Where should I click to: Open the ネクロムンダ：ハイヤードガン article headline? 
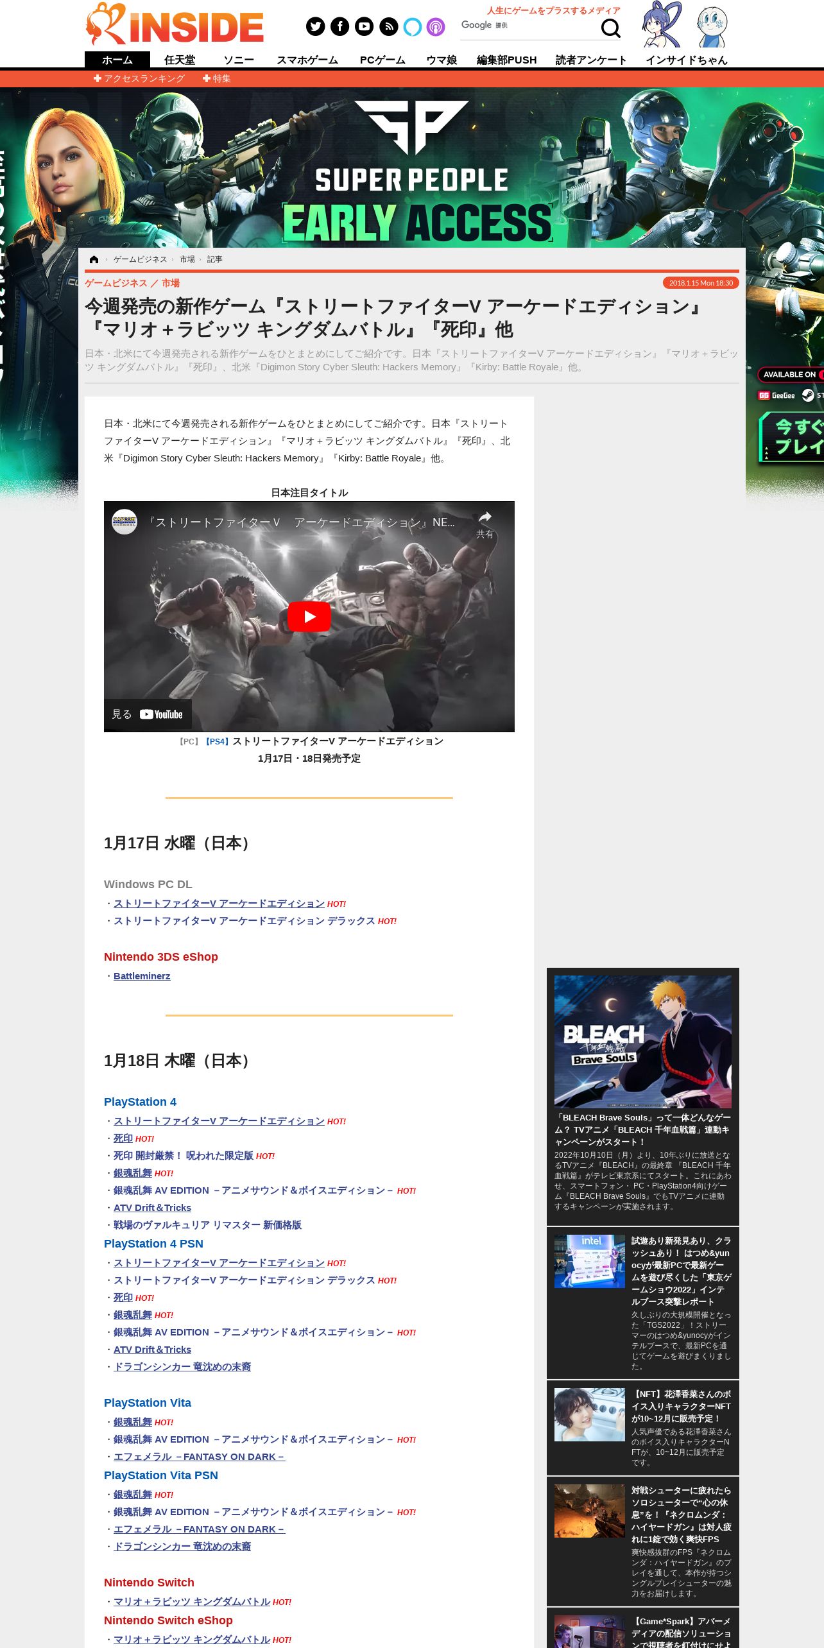click(x=681, y=1515)
